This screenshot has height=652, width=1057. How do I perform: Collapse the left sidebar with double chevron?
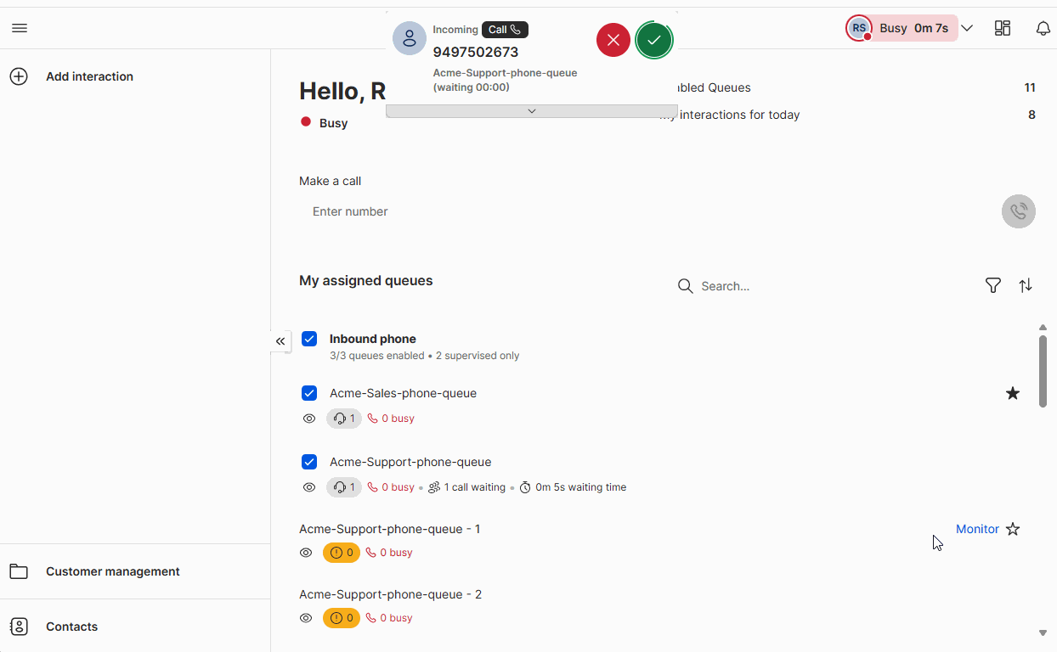(x=280, y=341)
